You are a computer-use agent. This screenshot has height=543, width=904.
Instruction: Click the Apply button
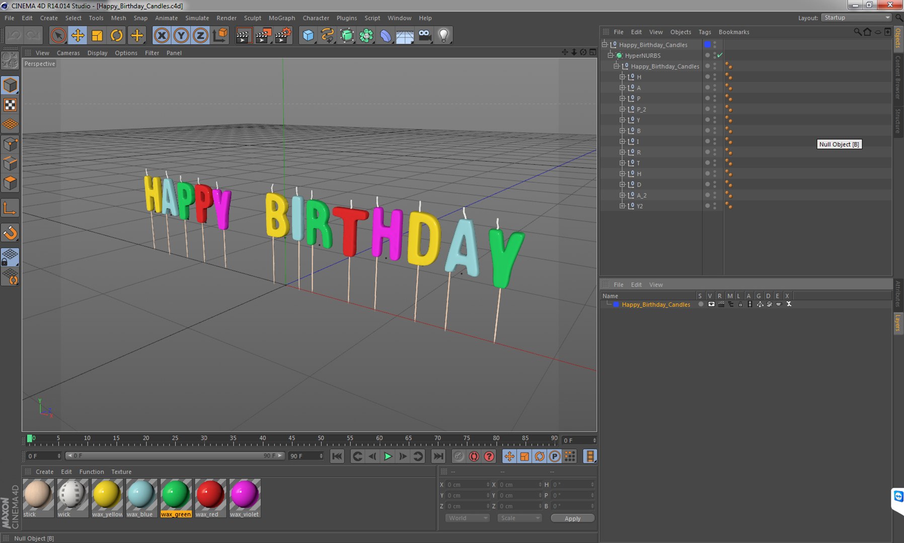point(572,518)
